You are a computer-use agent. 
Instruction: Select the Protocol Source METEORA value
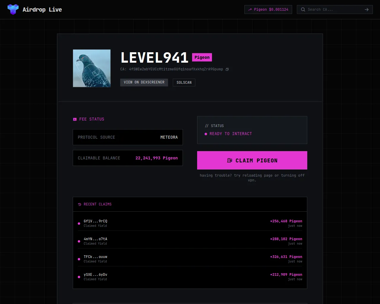(x=169, y=137)
